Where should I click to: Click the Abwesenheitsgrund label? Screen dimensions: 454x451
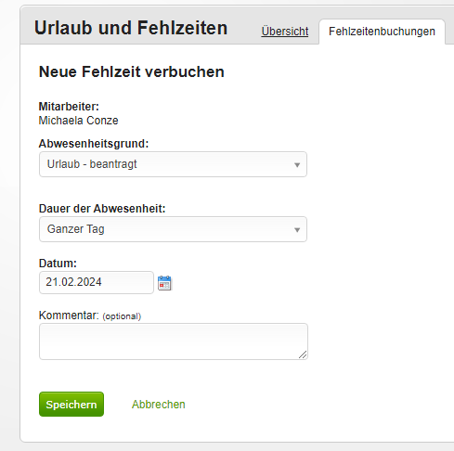point(94,144)
